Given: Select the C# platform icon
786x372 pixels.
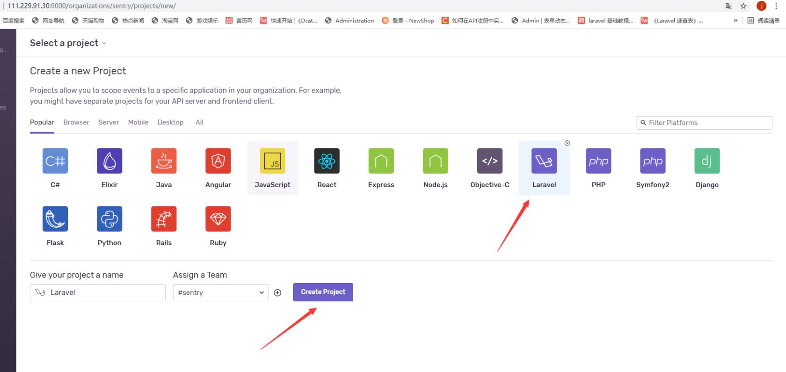Looking at the screenshot, I should (55, 161).
